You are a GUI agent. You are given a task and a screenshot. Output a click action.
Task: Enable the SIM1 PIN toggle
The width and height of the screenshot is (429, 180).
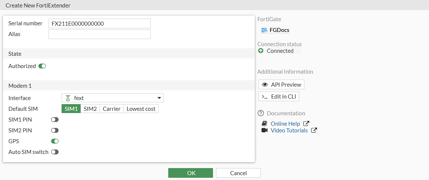(x=55, y=120)
